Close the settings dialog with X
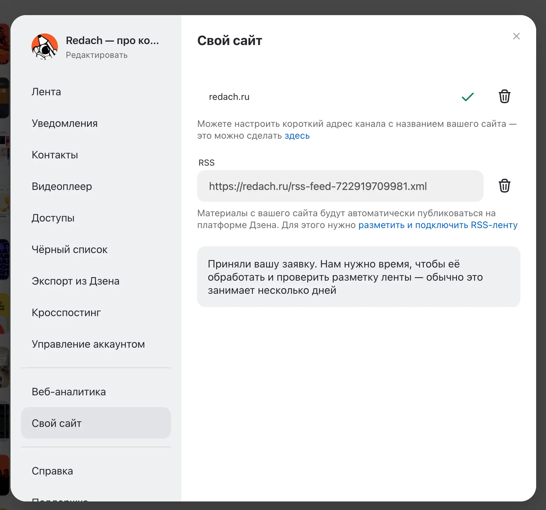 pyautogui.click(x=516, y=36)
